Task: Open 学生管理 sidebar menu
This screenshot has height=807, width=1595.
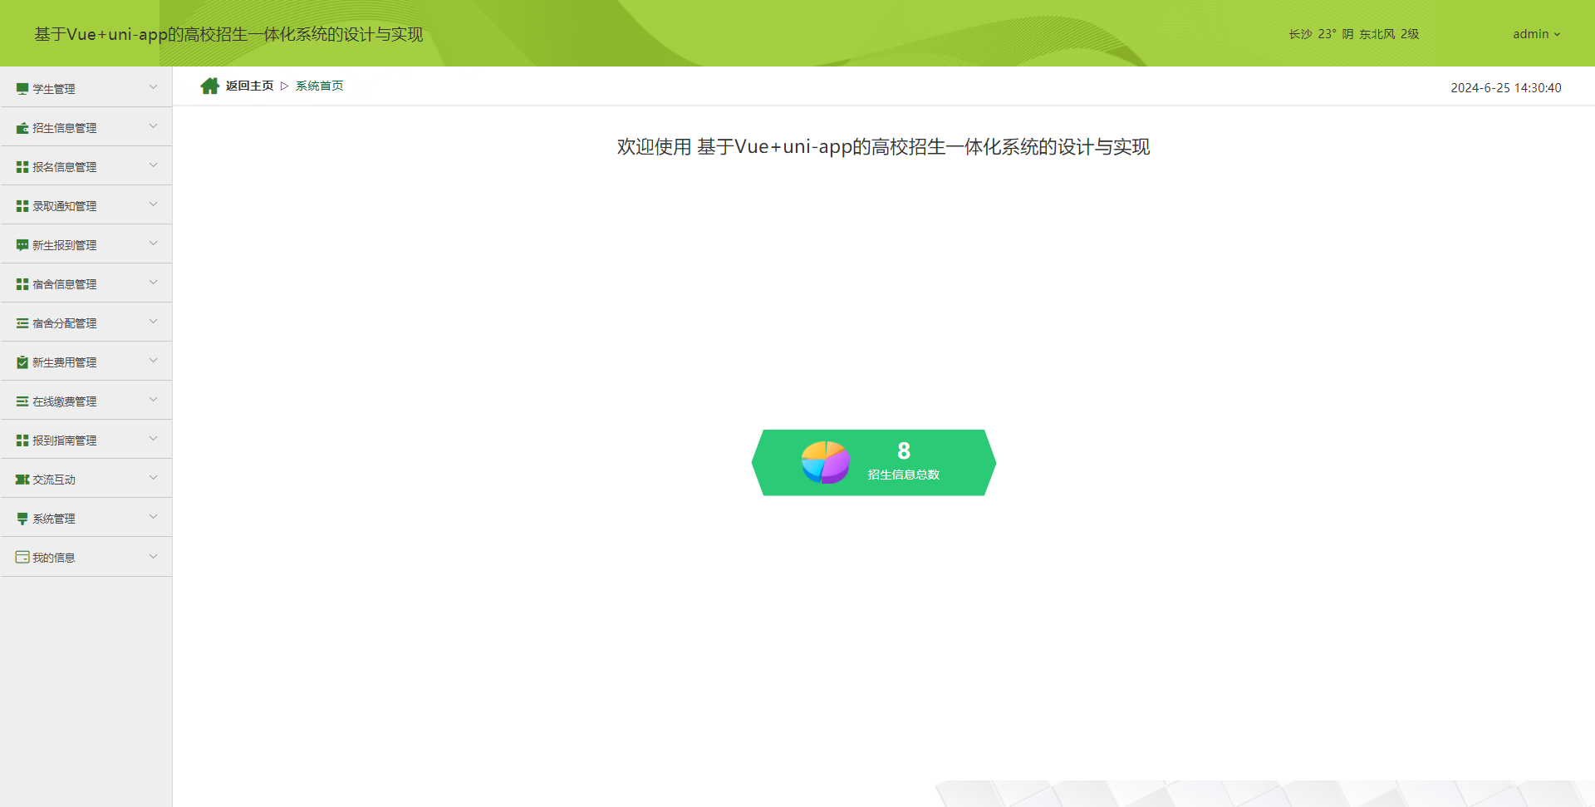Action: pos(86,88)
